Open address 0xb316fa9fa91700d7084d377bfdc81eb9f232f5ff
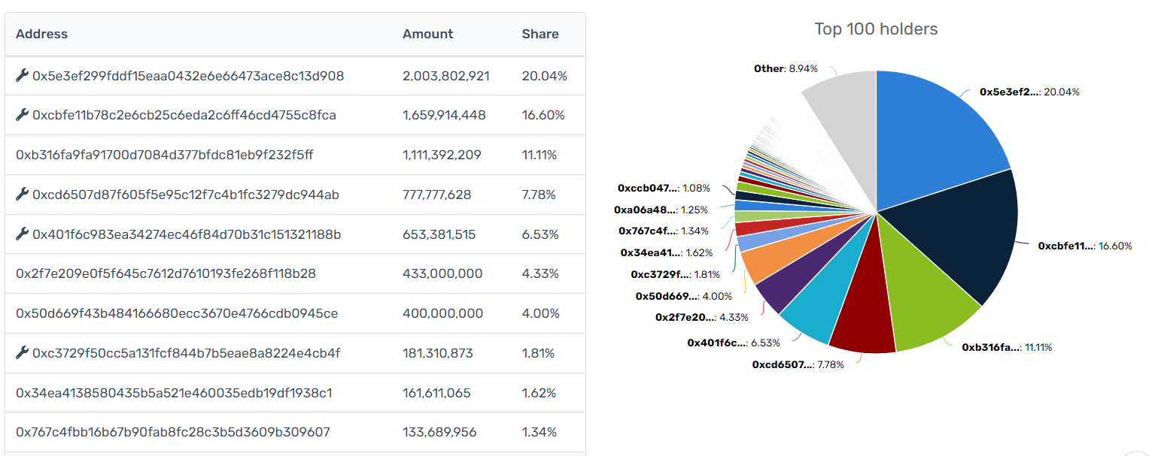 164,155
